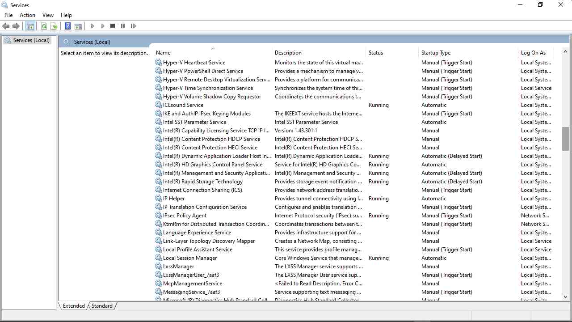
Task: Open Help via blue question mark icon
Action: (67, 26)
